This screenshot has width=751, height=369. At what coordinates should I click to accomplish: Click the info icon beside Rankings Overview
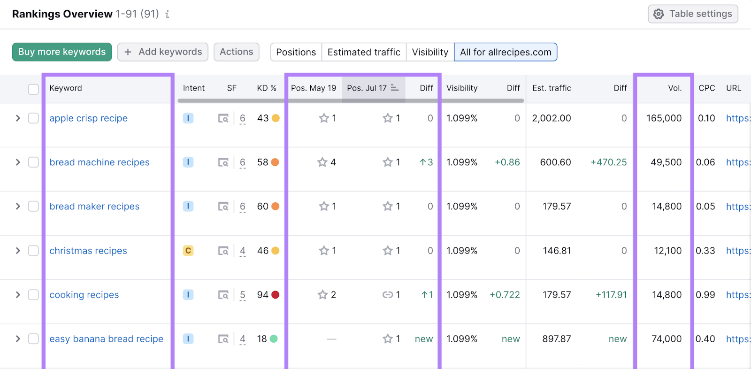click(x=167, y=14)
